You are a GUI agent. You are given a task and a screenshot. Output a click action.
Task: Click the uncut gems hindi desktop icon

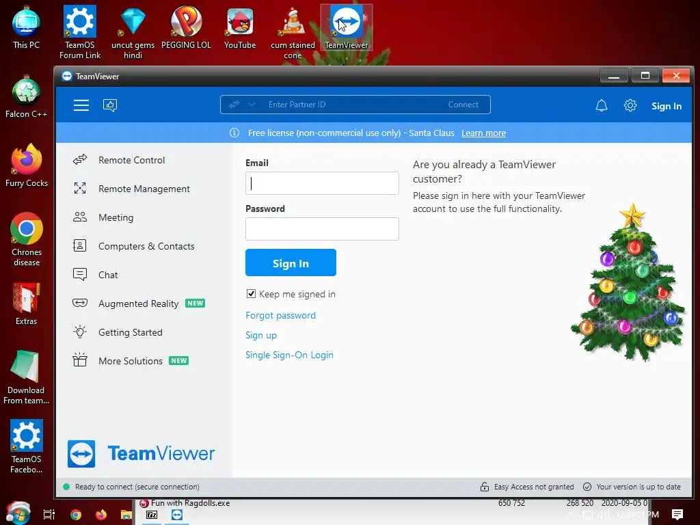pos(133,32)
